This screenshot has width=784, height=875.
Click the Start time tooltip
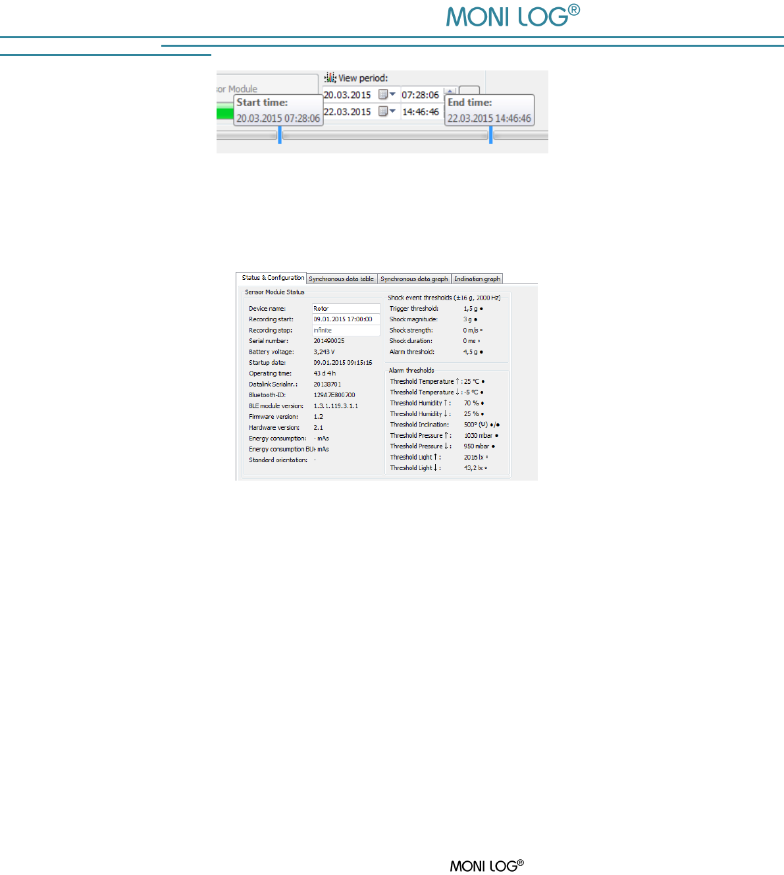278,111
